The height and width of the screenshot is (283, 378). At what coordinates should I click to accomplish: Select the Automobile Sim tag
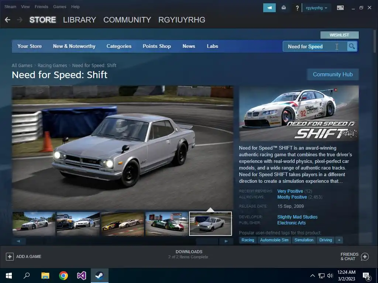(x=274, y=240)
